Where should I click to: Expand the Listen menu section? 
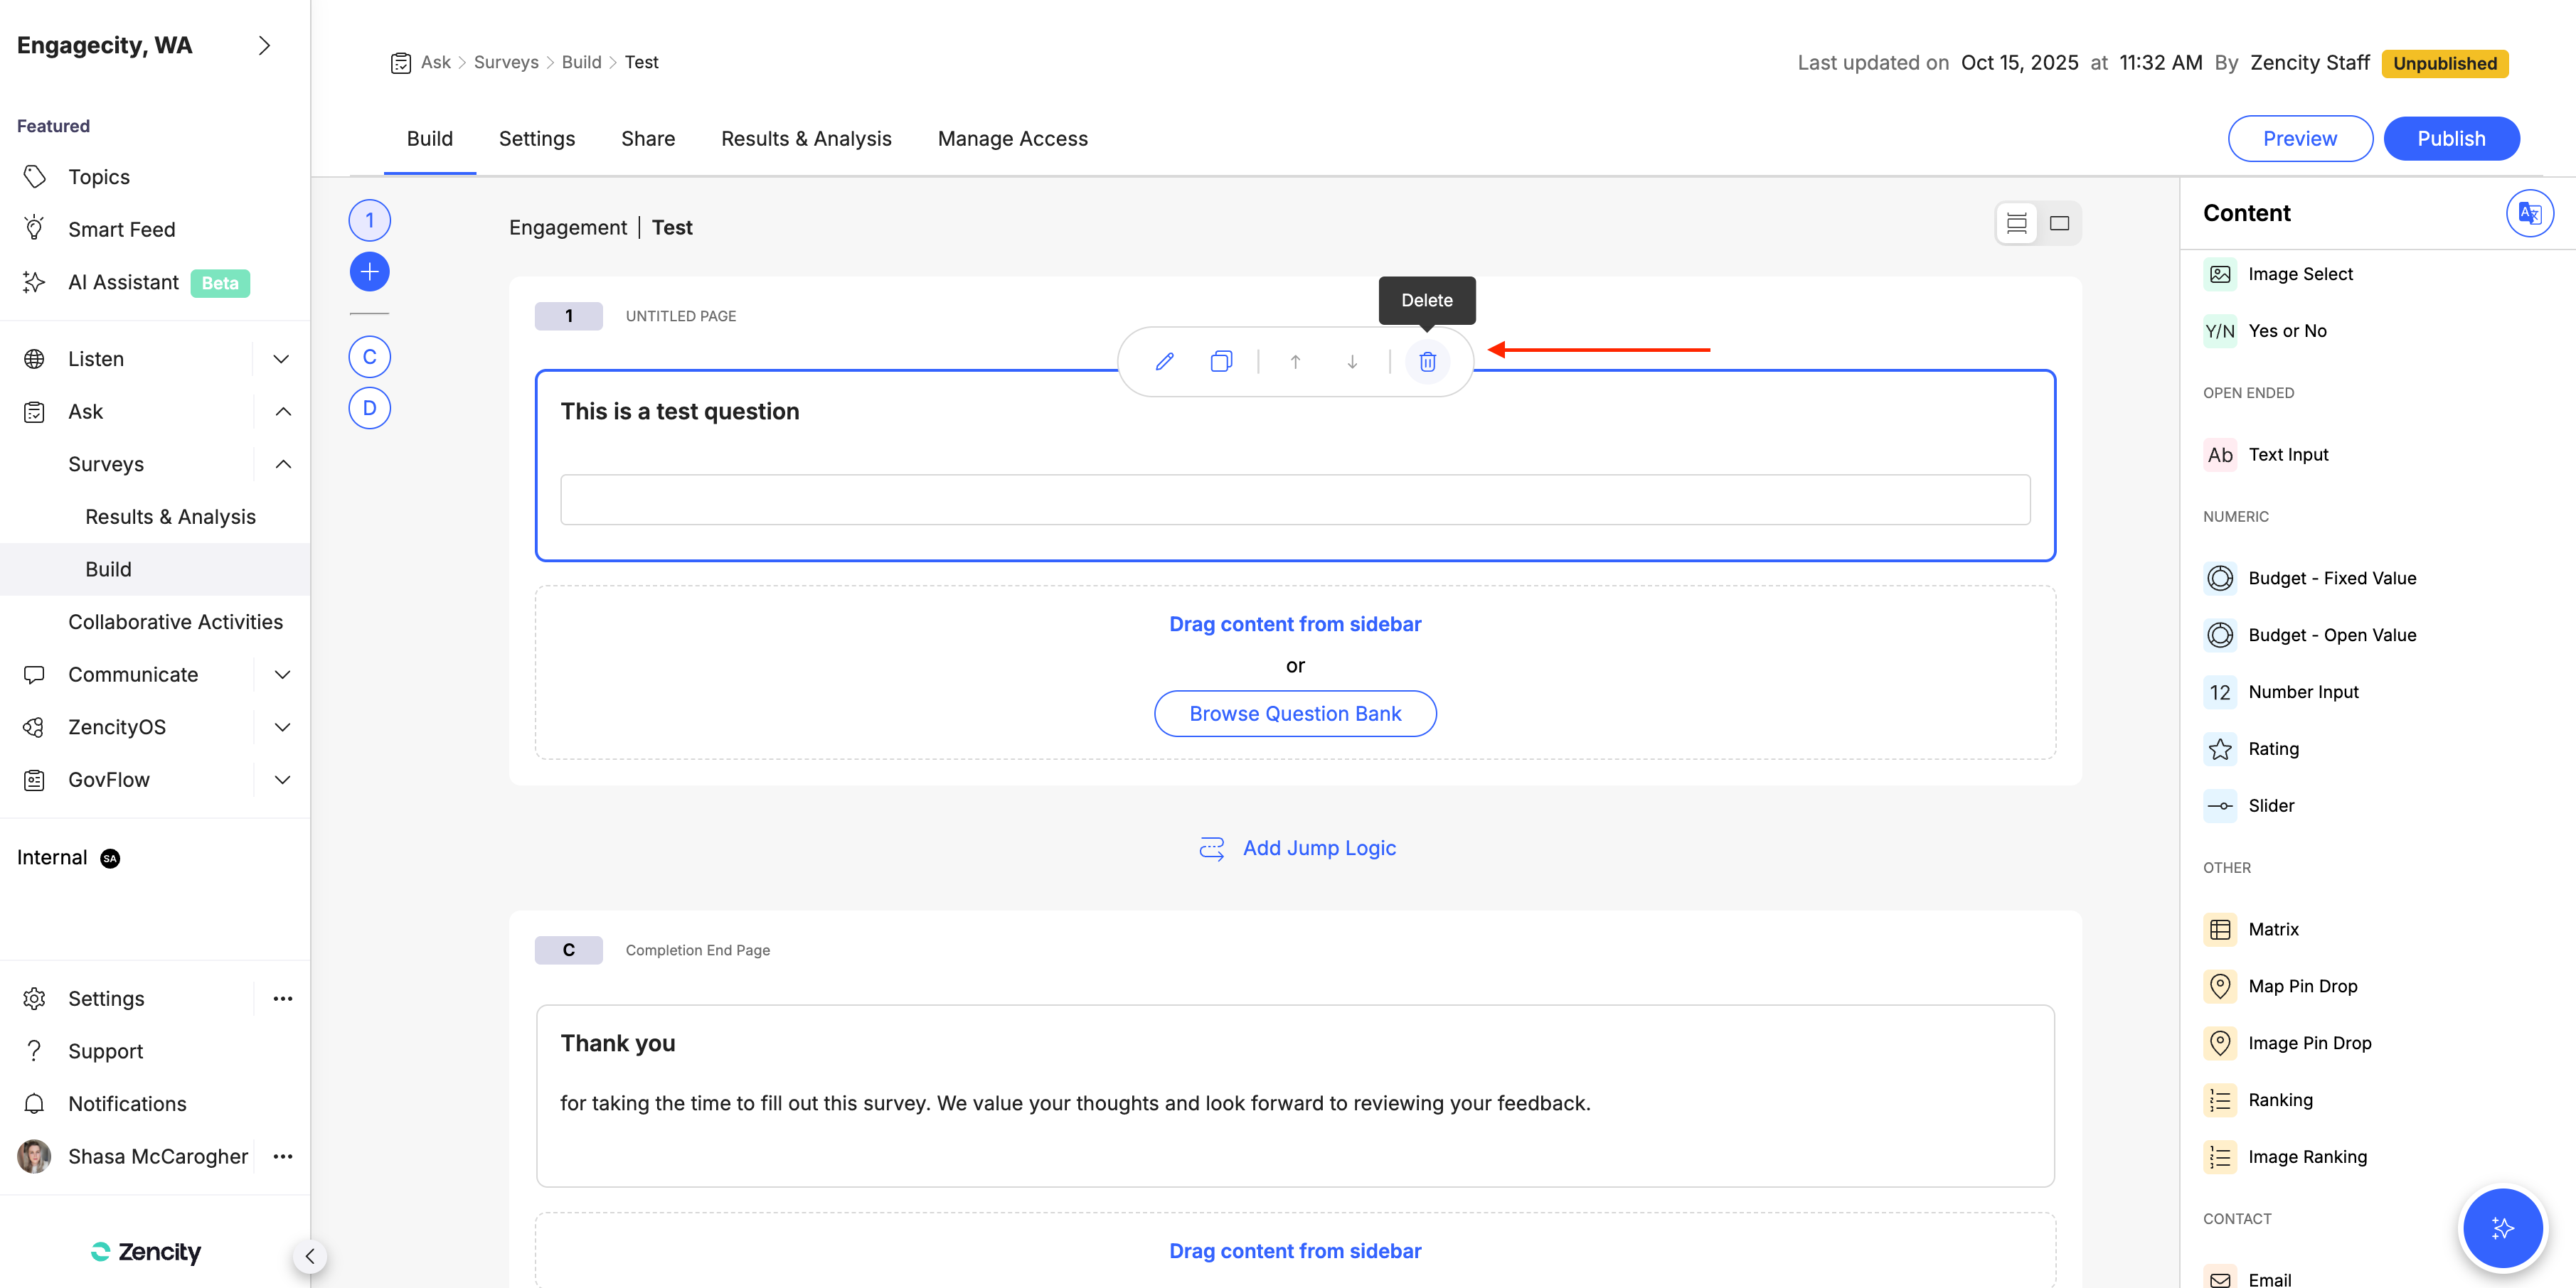point(282,359)
